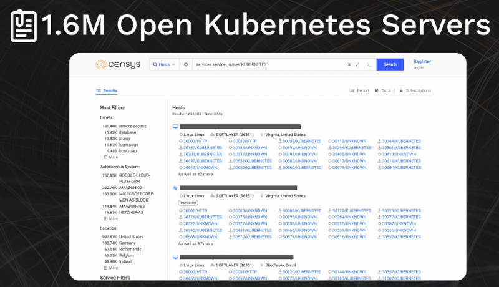Click the lock icon beside Subscriptions

(401, 90)
